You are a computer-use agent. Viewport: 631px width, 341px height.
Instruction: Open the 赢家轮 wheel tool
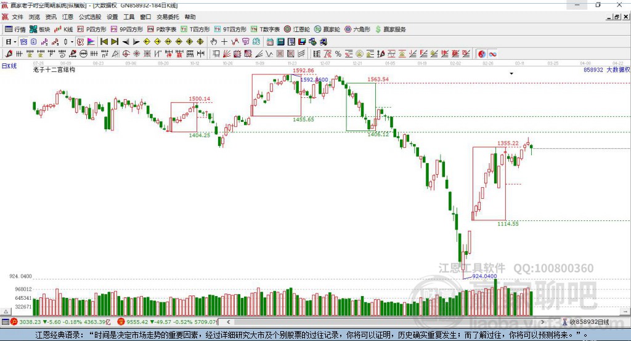click(327, 30)
